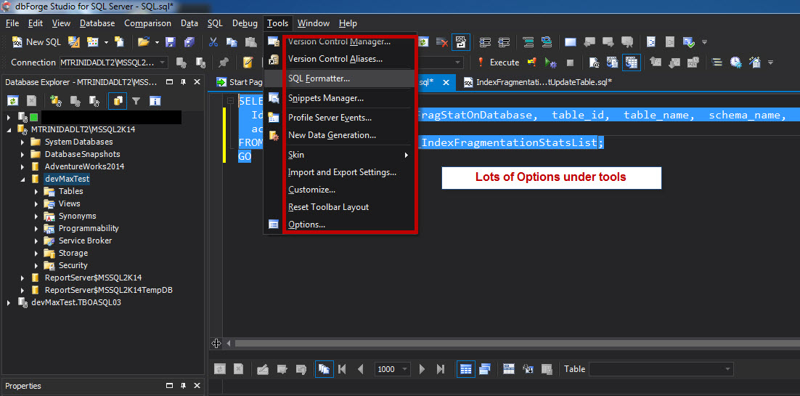Go to next page in results

click(422, 369)
